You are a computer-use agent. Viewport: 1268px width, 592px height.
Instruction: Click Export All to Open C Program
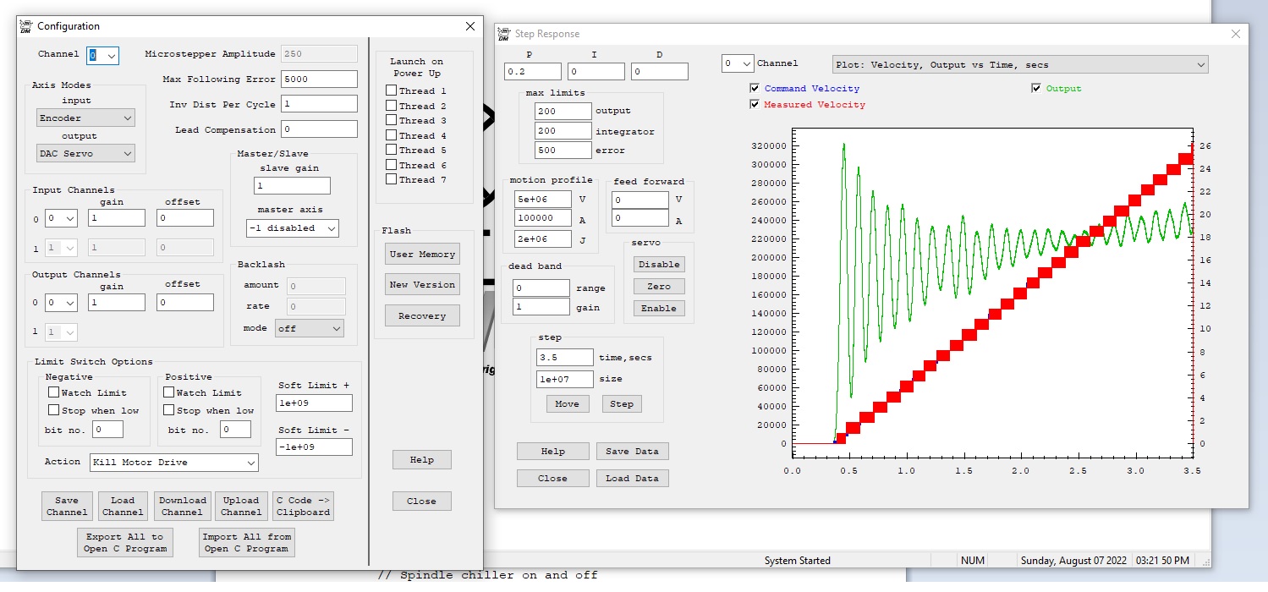tap(124, 543)
